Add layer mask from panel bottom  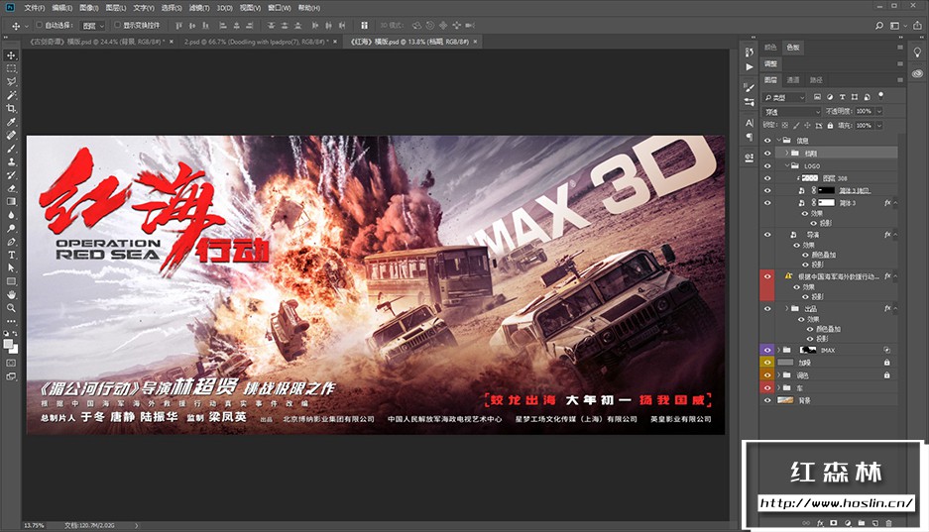click(834, 523)
